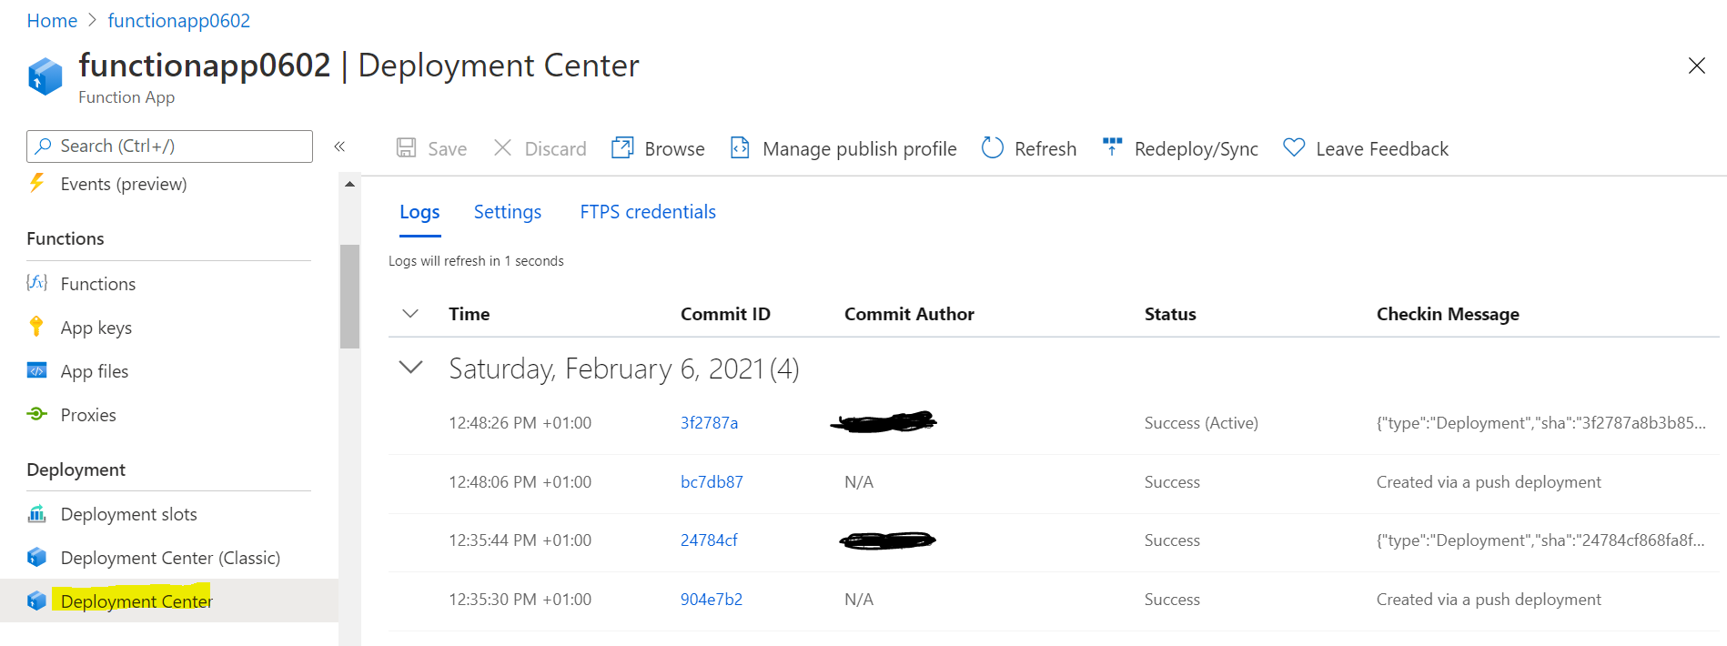Click the Redeploy/Sync icon

click(x=1112, y=147)
